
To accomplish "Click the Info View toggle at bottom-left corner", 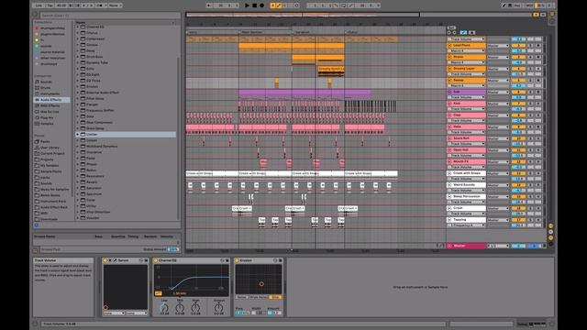I will [x=35, y=324].
